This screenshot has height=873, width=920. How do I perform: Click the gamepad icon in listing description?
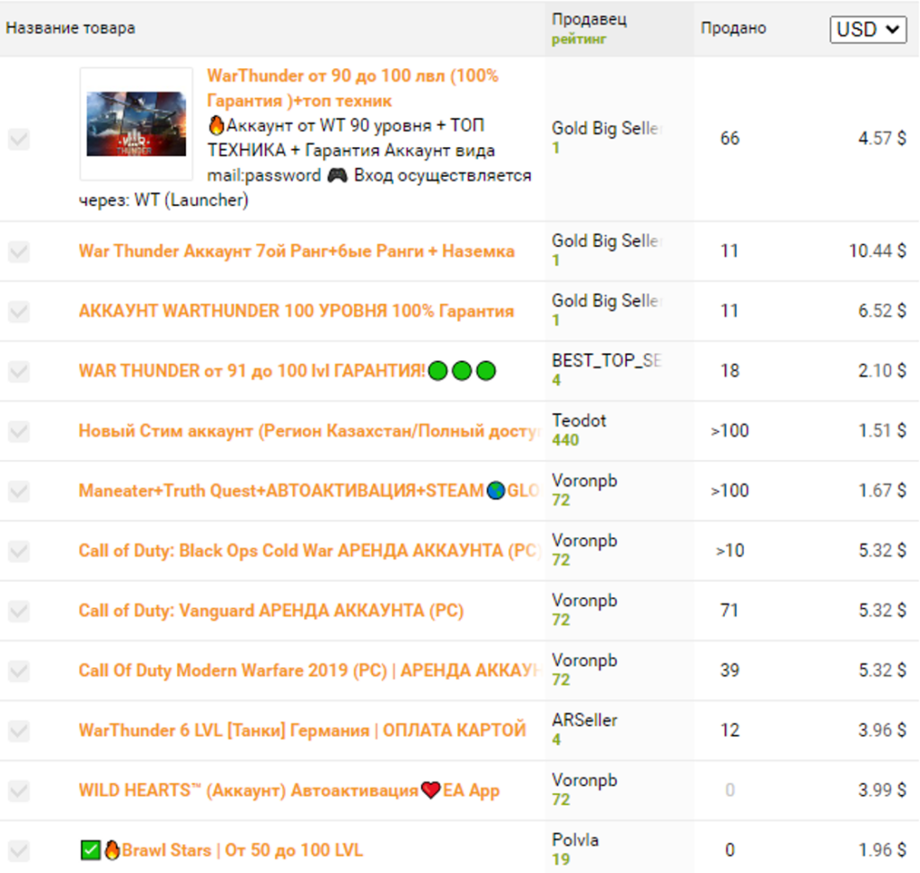[x=337, y=175]
